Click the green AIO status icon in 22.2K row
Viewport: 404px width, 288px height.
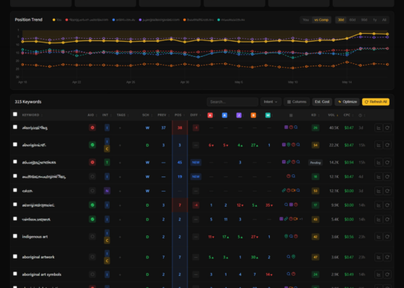click(x=92, y=145)
